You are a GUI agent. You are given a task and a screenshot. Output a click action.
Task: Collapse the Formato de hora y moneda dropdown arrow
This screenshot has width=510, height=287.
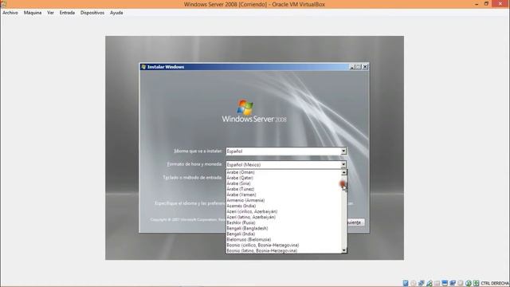pyautogui.click(x=343, y=165)
